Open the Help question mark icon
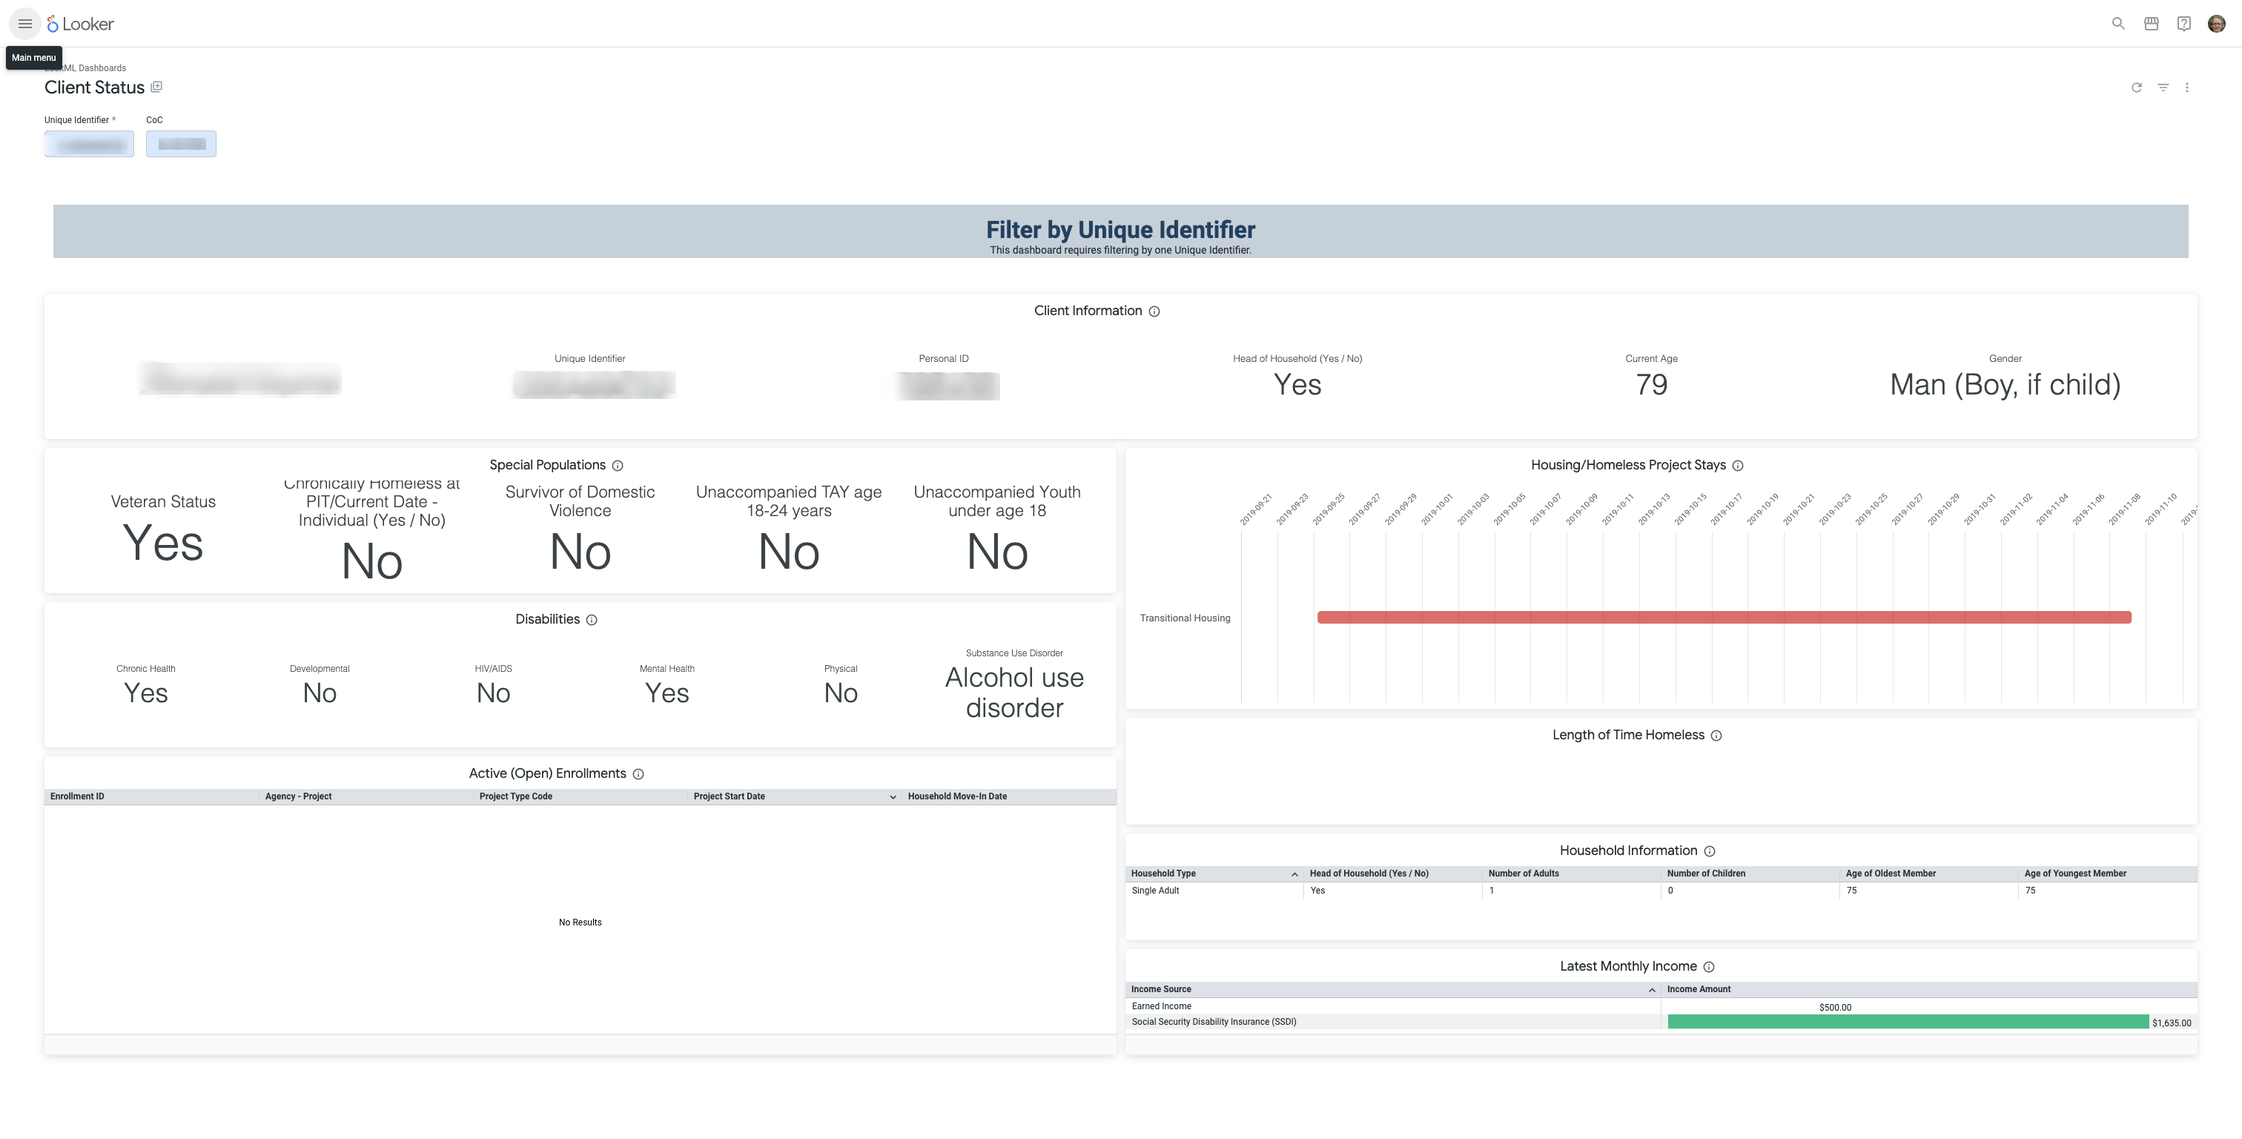This screenshot has width=2242, height=1139. click(2183, 24)
